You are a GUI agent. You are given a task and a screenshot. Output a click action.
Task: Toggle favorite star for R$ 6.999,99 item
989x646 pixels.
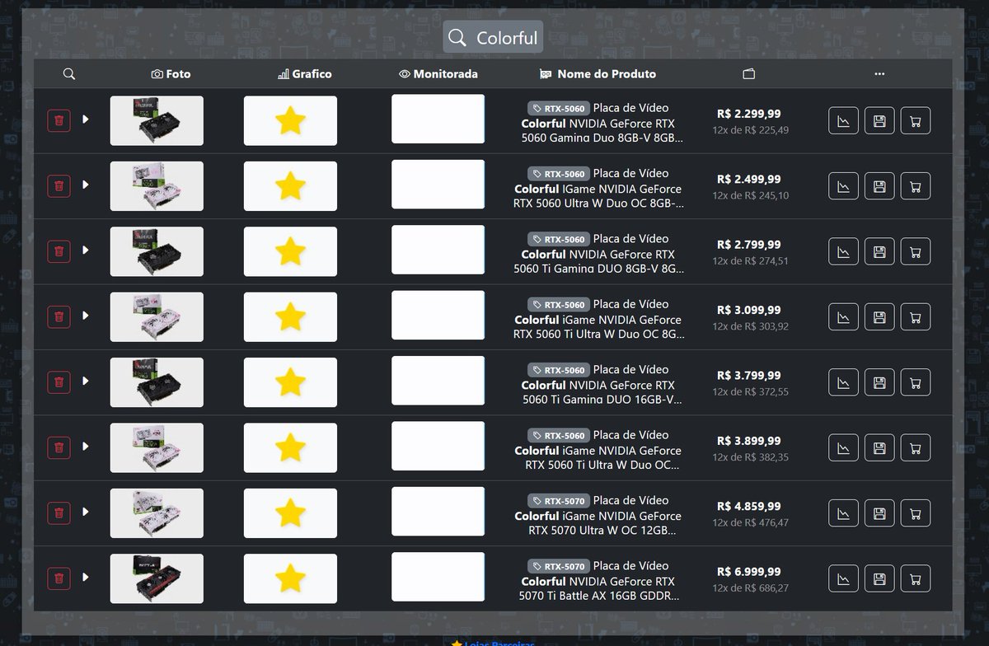point(290,578)
